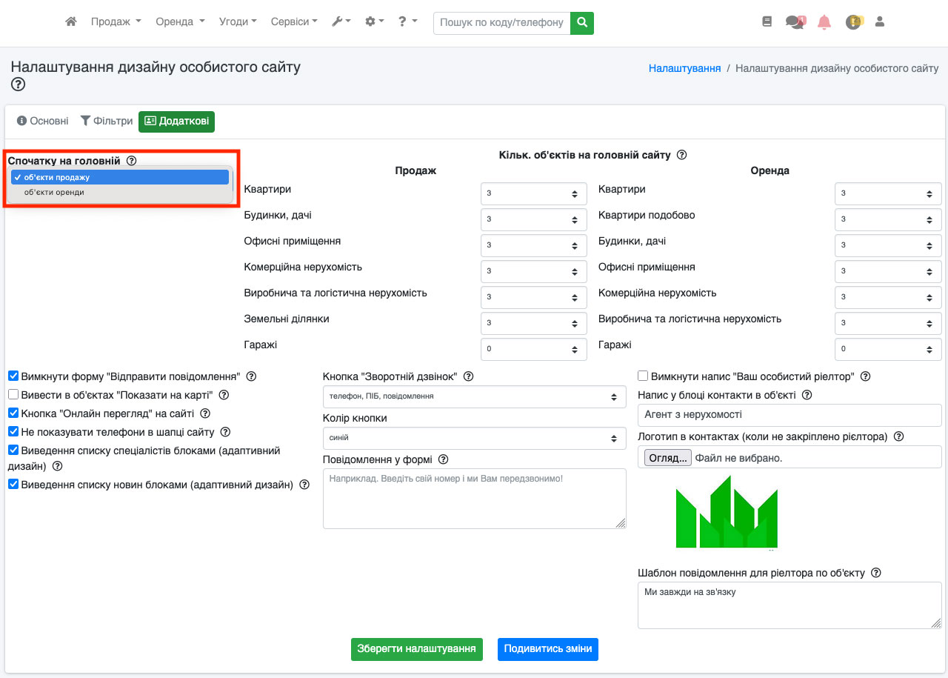Enable "Вивести в об'єктах Показати на карті"

click(13, 395)
